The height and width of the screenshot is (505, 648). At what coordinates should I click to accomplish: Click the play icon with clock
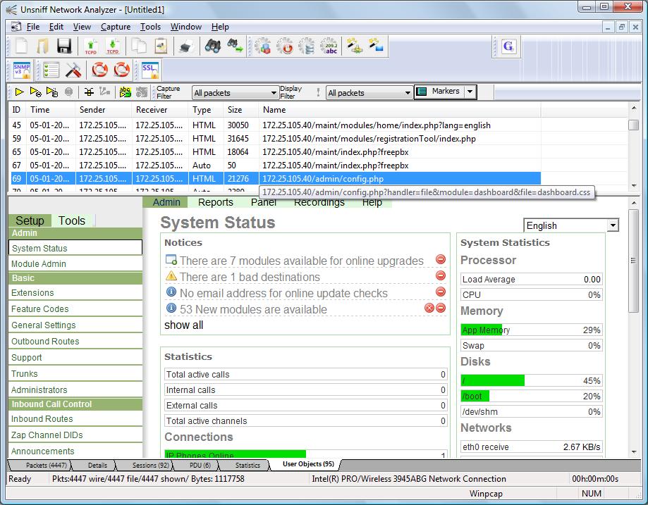pos(35,92)
